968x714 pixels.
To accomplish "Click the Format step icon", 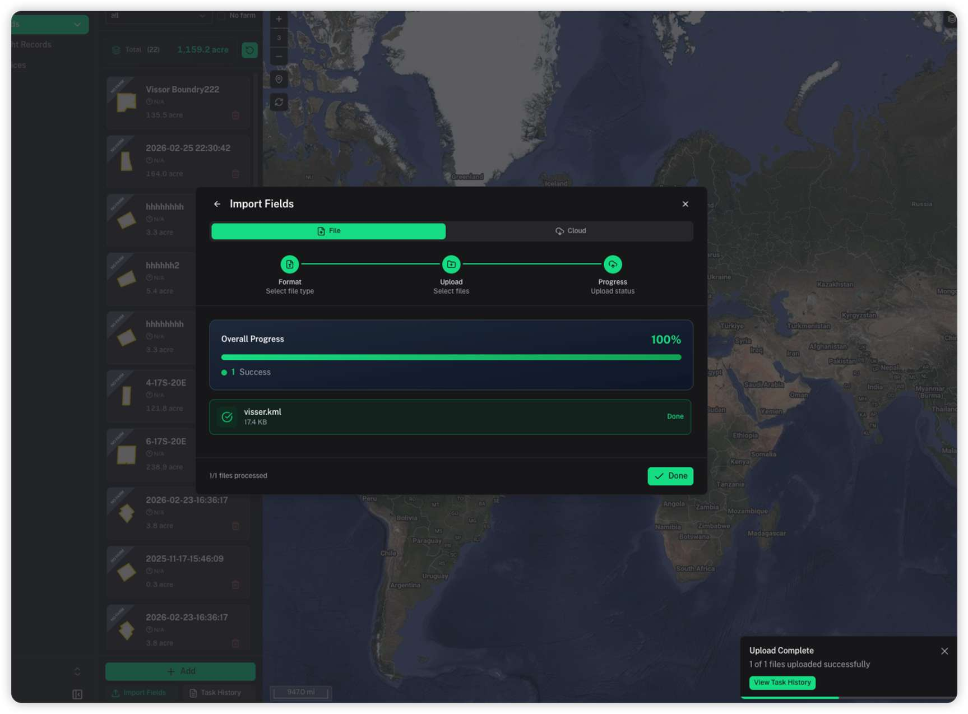I will [x=290, y=264].
